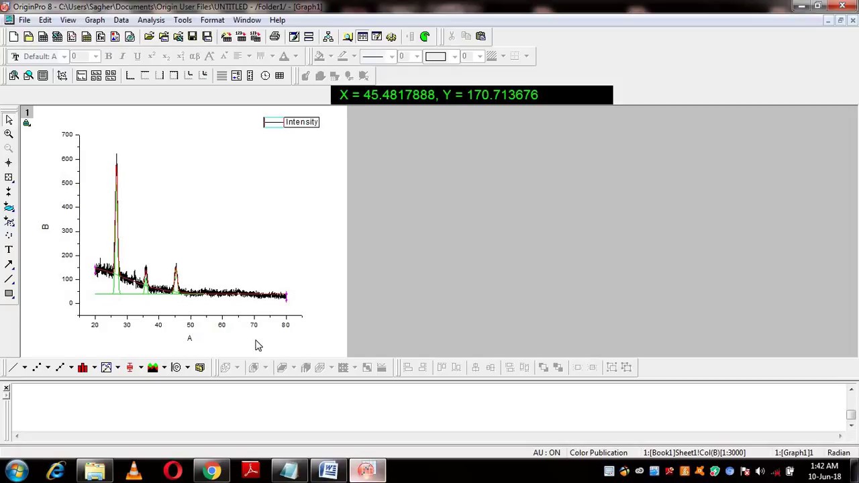Viewport: 859px width, 483px height.
Task: Select the Screen Reader crosshair tool
Action: tap(9, 163)
